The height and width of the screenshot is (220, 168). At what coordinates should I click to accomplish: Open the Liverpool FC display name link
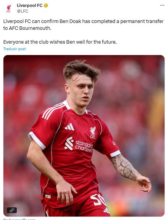(30, 5)
